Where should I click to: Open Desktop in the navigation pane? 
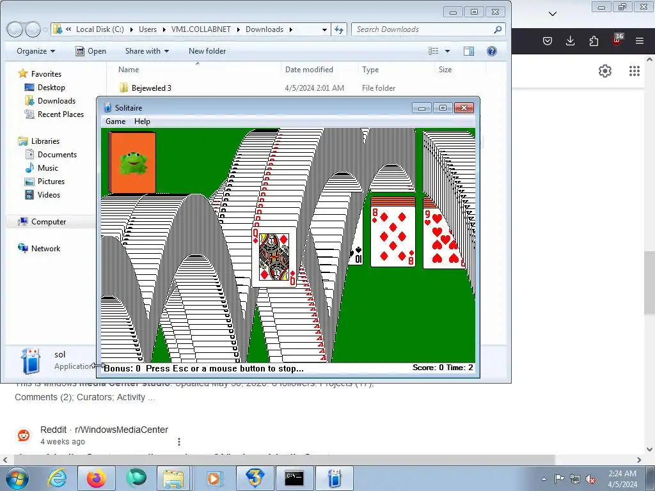point(51,87)
